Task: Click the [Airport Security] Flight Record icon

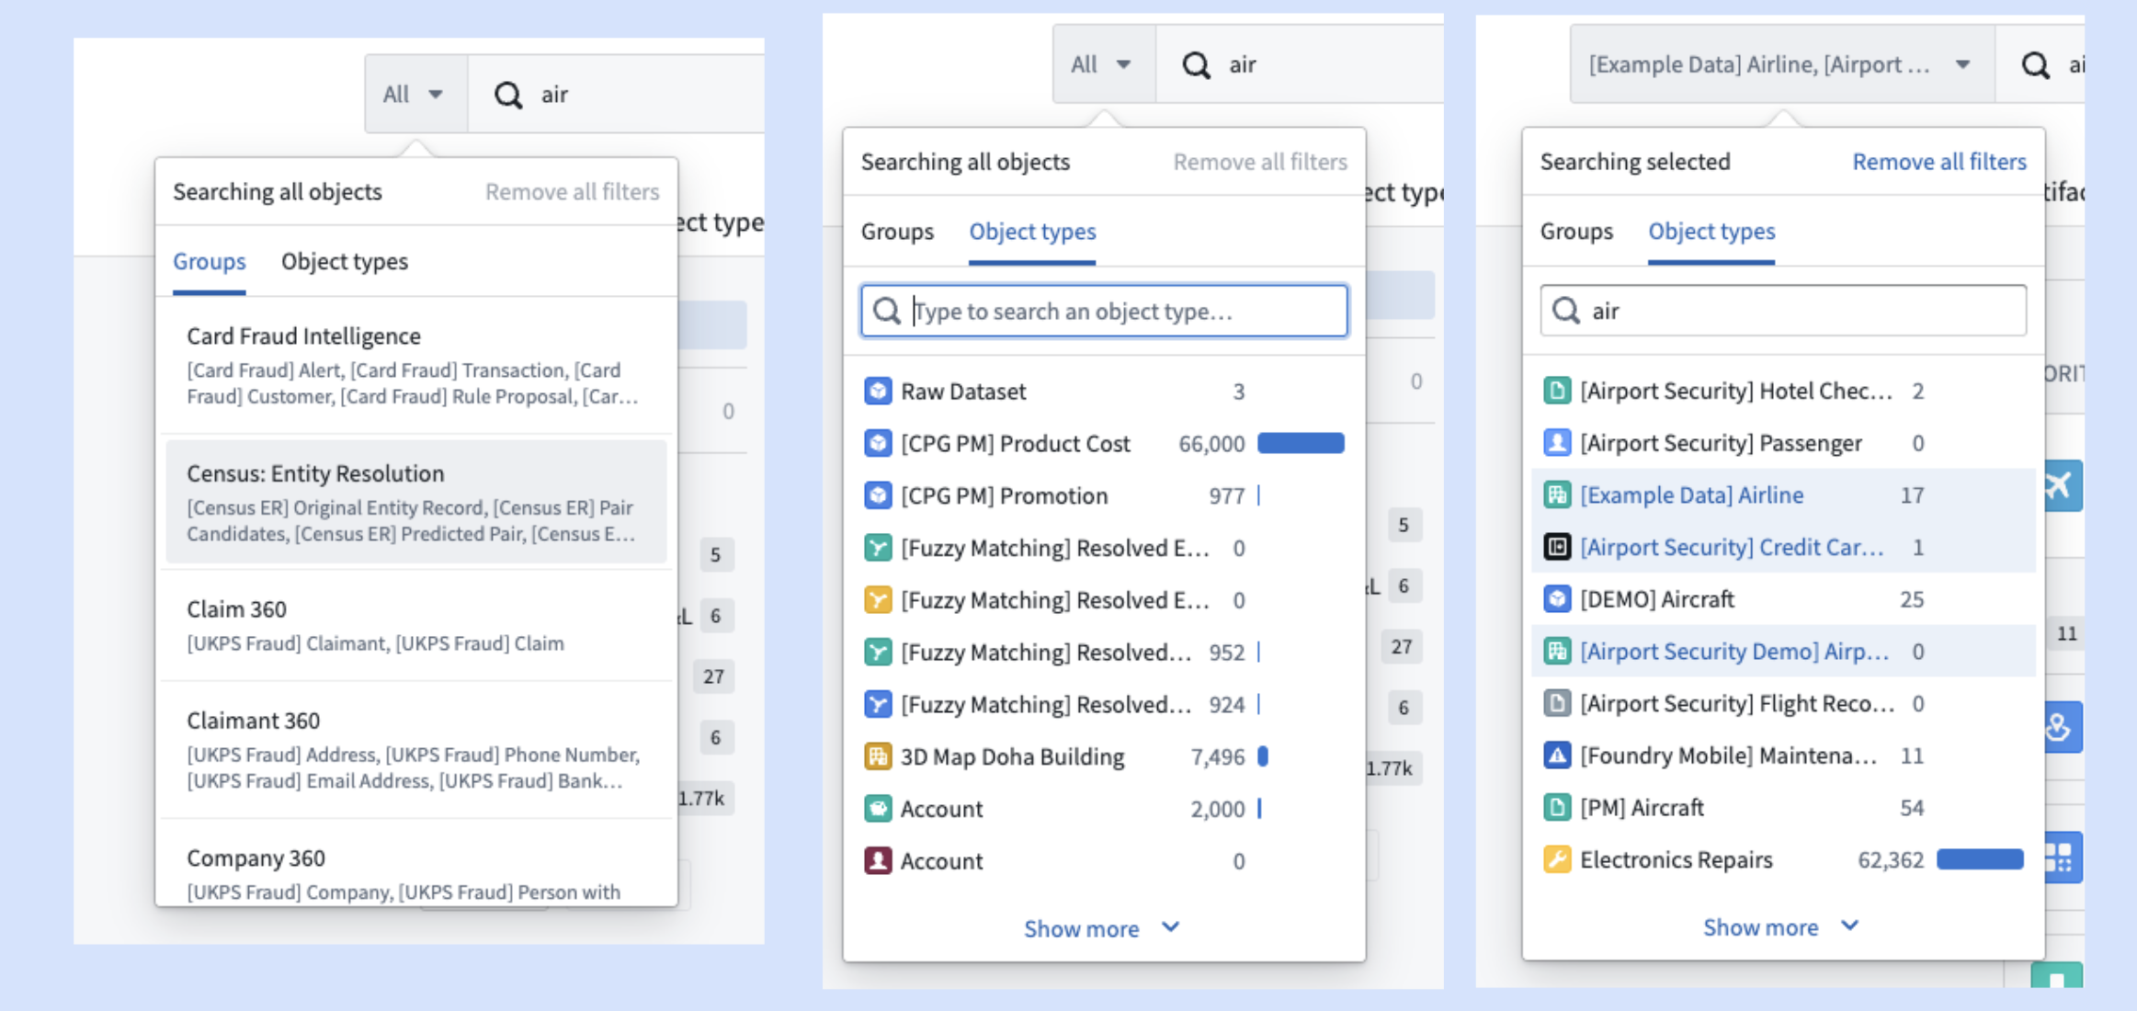Action: (x=1557, y=704)
